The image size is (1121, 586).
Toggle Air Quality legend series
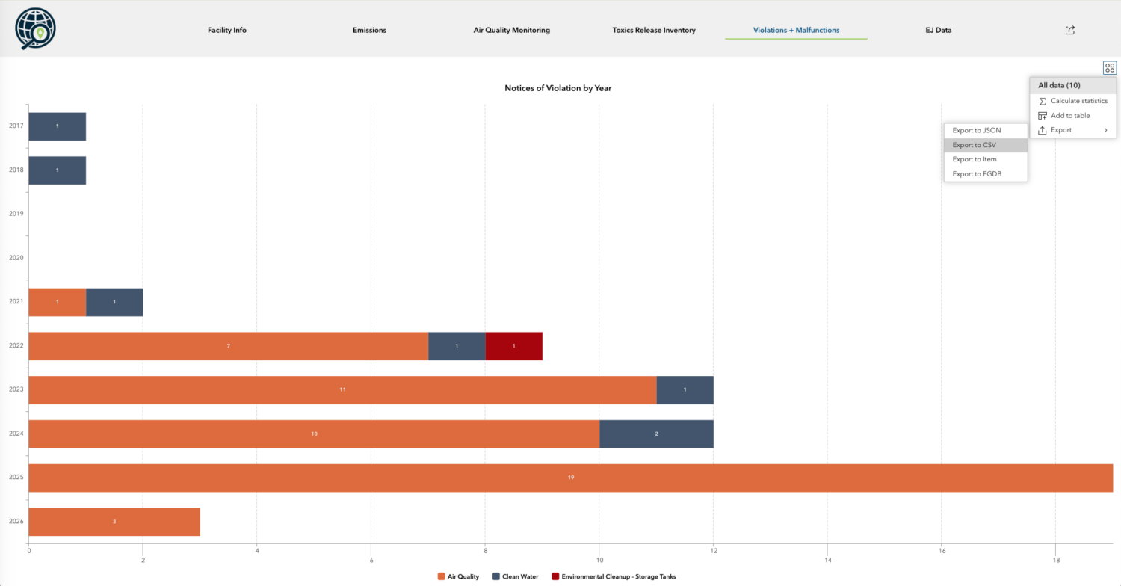pyautogui.click(x=457, y=576)
